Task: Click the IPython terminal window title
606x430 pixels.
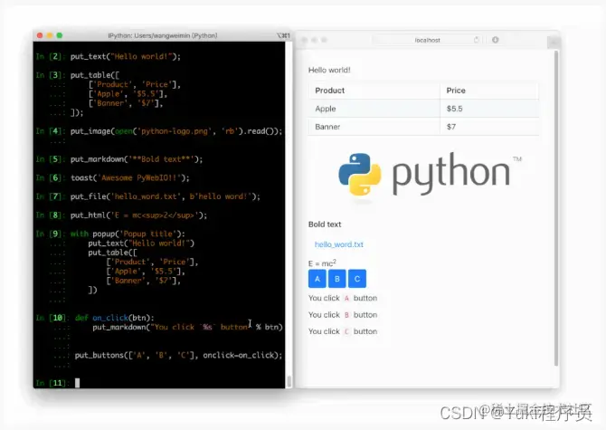Action: click(x=163, y=35)
